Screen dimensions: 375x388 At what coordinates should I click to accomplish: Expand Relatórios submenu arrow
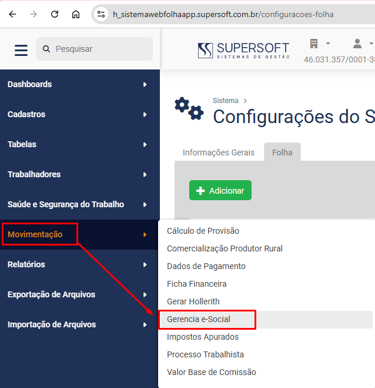coord(145,265)
